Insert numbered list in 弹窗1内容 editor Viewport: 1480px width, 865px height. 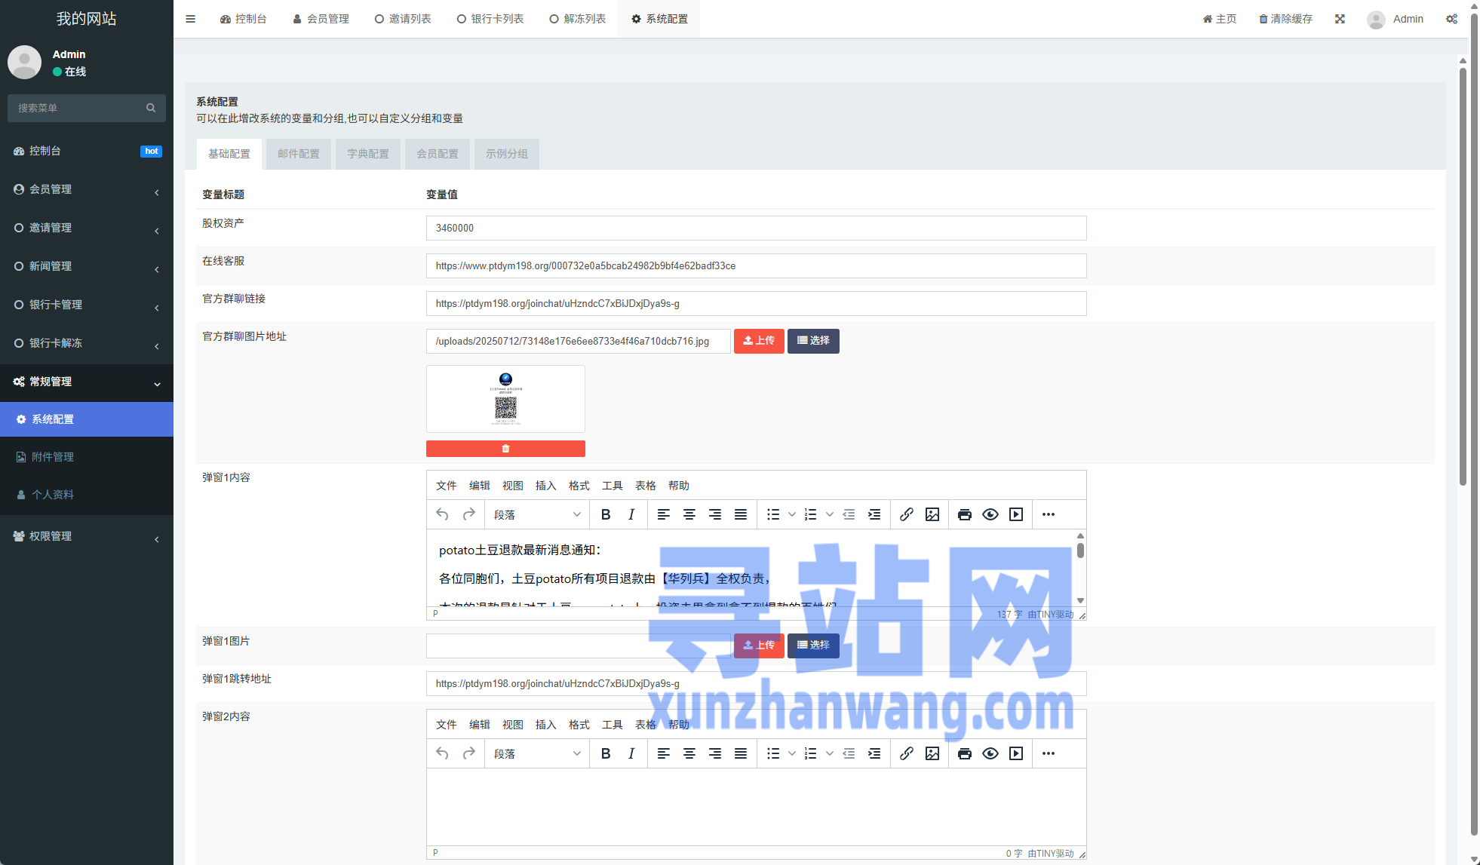tap(811, 514)
